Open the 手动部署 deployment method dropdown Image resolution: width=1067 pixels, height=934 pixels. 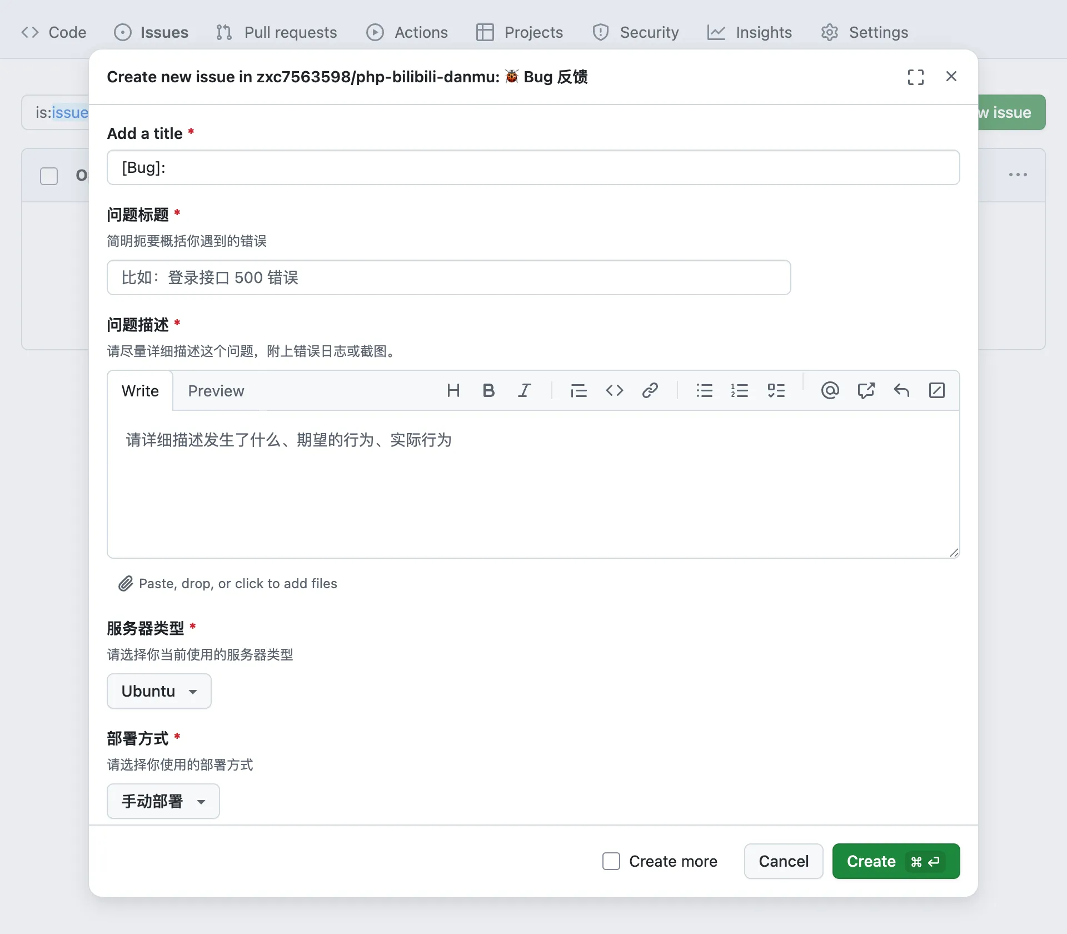163,801
